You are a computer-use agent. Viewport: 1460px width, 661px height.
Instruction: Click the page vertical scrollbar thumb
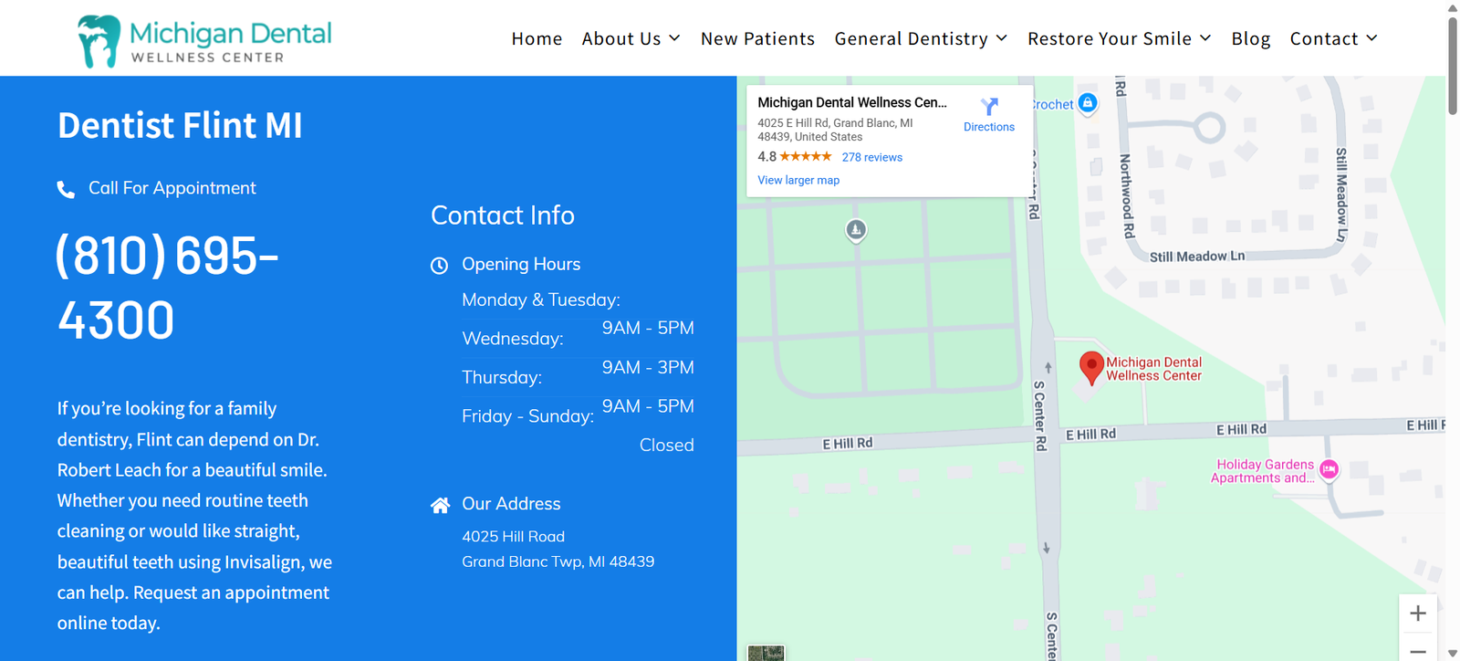1453,66
